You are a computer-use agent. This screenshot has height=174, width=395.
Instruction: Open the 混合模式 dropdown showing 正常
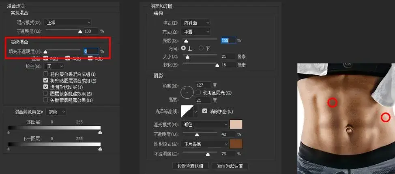coord(68,23)
